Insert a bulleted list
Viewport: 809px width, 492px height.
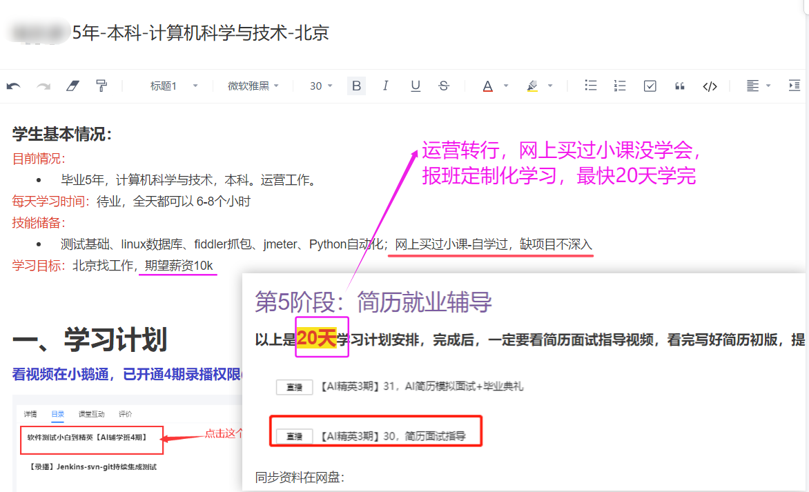coord(591,86)
